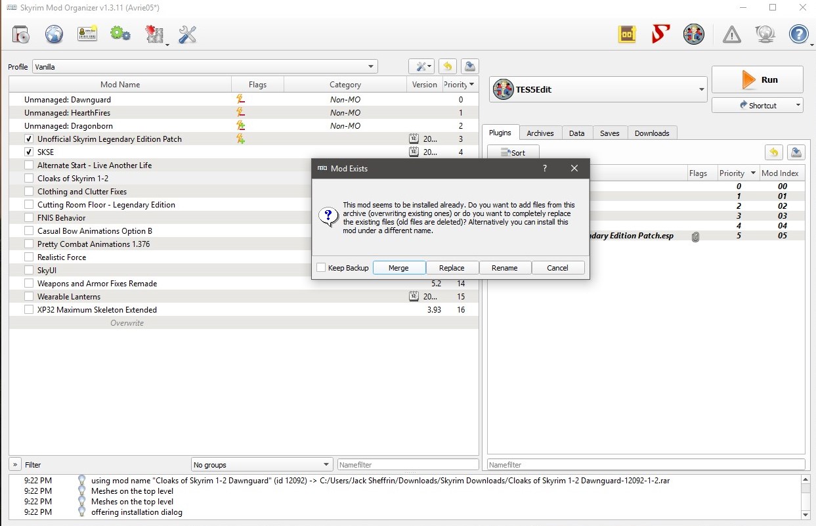Enable Clothing and Clutter Fixes mod
816x526 pixels.
29,192
